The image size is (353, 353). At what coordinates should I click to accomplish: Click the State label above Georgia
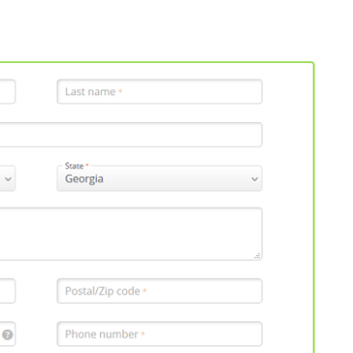click(74, 166)
